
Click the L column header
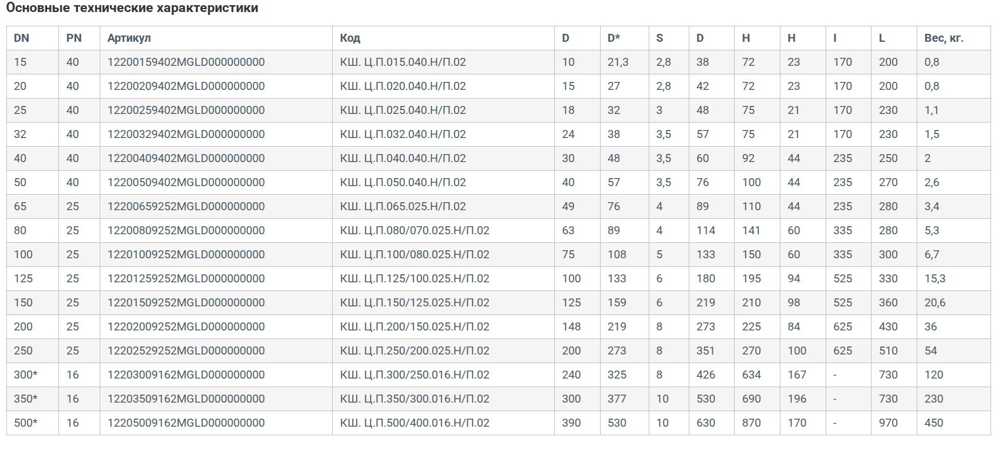coord(882,38)
